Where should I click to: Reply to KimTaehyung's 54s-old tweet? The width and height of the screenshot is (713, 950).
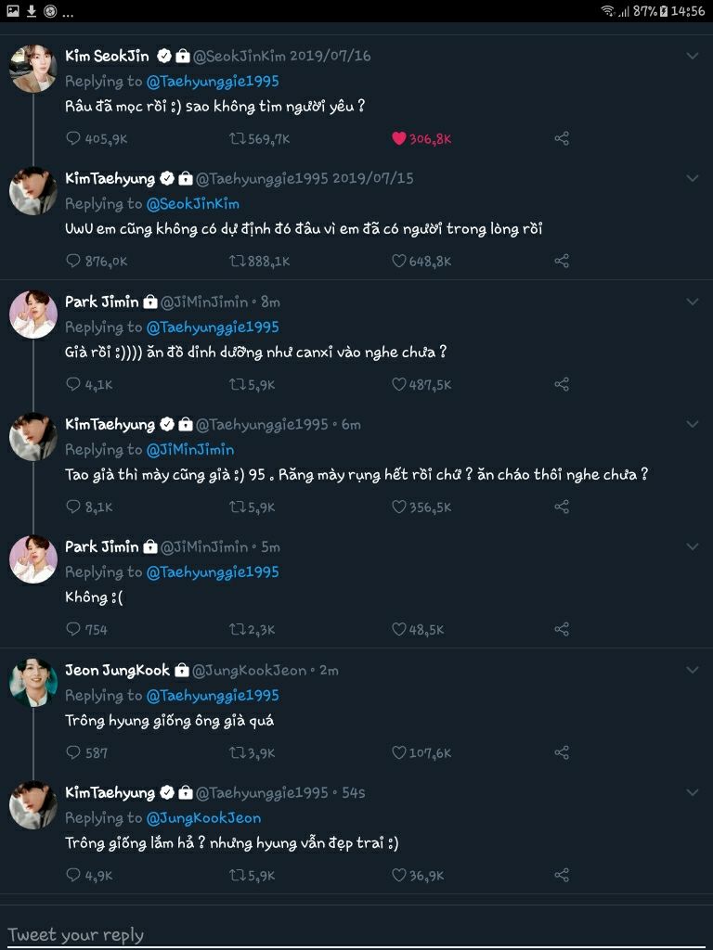(73, 875)
